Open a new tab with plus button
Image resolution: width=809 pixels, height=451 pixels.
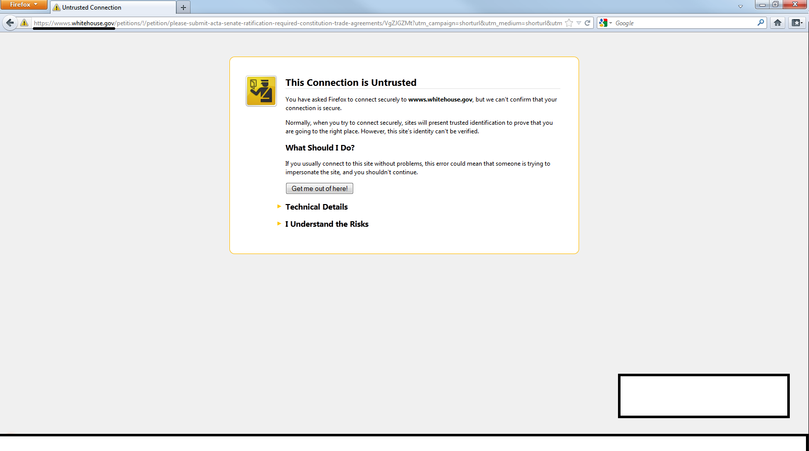coord(183,8)
